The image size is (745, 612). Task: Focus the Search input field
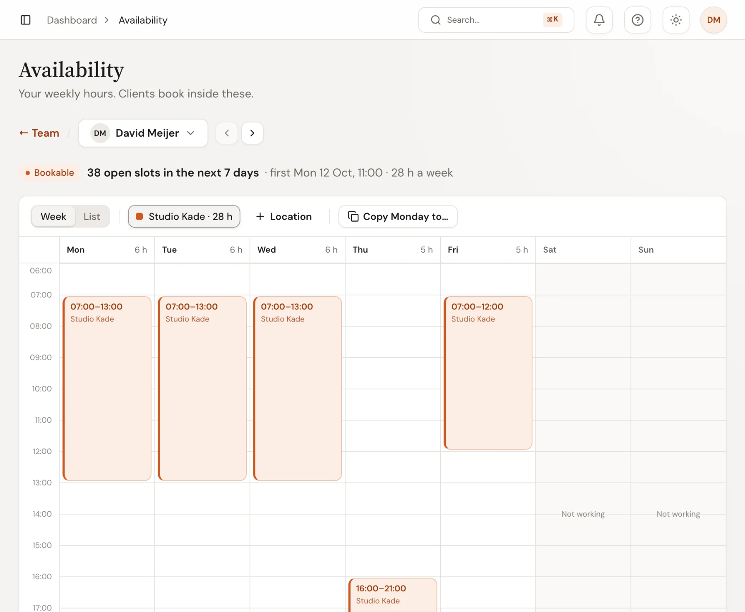496,20
